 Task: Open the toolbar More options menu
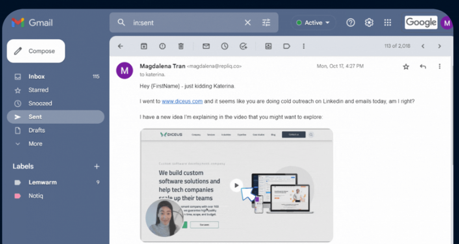pos(303,46)
